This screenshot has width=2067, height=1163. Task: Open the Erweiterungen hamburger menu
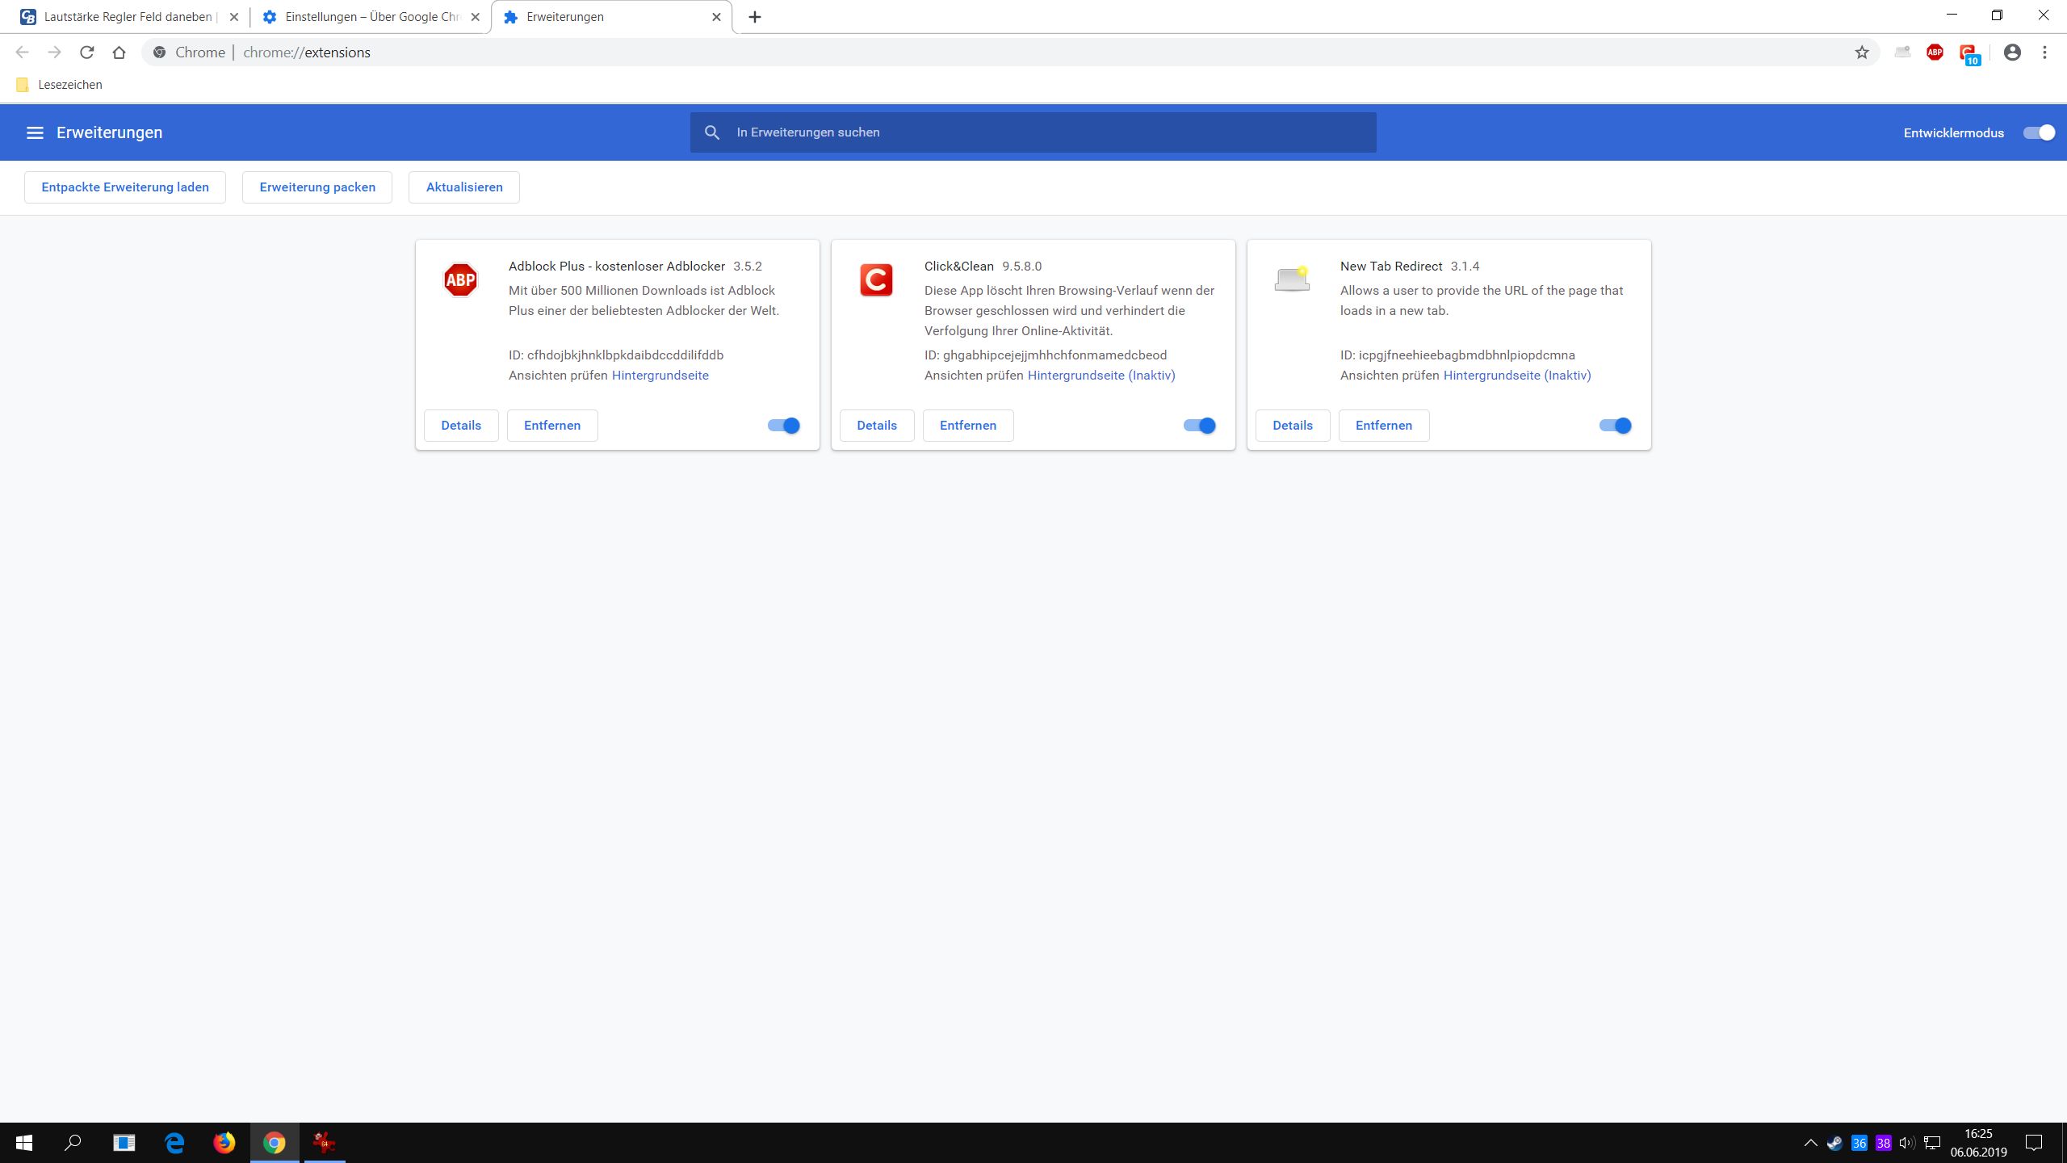35,132
